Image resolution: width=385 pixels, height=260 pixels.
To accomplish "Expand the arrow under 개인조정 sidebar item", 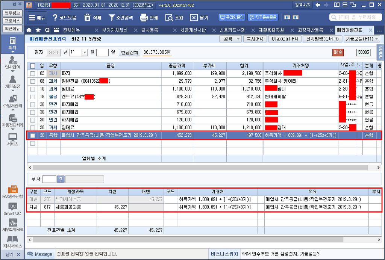I will pos(12,91).
